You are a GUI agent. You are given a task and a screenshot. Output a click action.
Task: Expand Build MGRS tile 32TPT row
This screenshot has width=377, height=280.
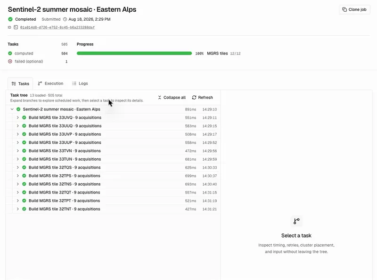point(17,201)
